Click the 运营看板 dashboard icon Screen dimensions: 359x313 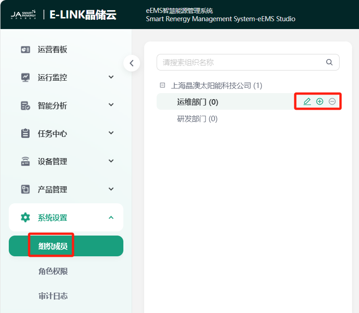[25, 50]
